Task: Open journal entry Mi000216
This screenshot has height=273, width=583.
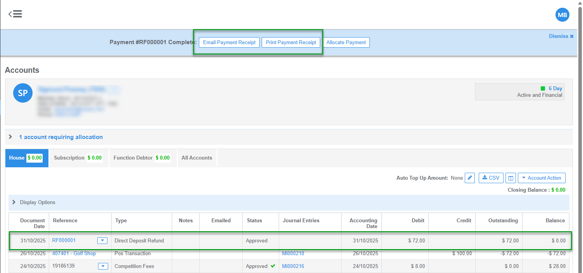Action: pos(293,266)
